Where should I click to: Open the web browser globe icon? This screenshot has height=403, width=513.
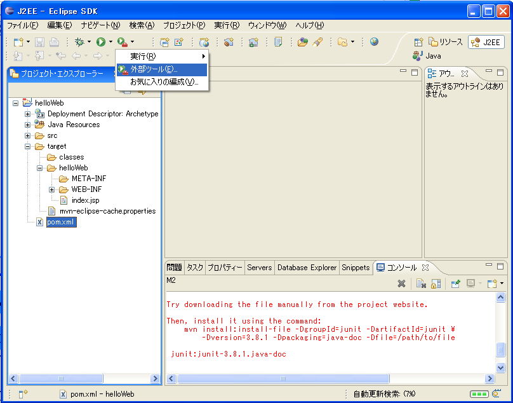pyautogui.click(x=374, y=42)
